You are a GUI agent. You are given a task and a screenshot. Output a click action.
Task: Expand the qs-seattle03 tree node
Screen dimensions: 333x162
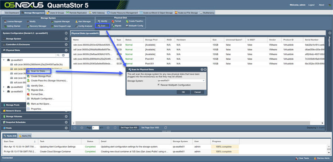pos(4,91)
